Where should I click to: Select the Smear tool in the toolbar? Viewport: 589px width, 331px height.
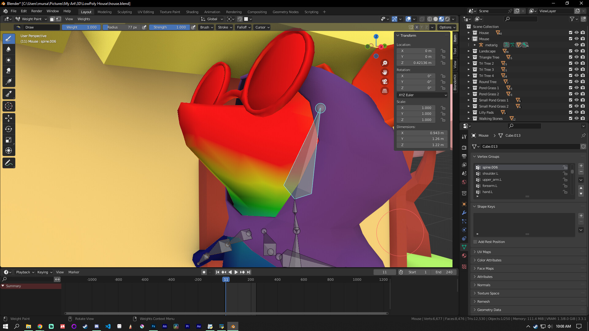pos(9,70)
